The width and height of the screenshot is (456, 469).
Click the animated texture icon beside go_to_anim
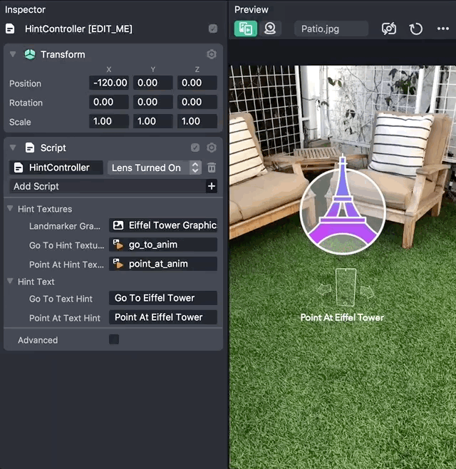point(118,244)
